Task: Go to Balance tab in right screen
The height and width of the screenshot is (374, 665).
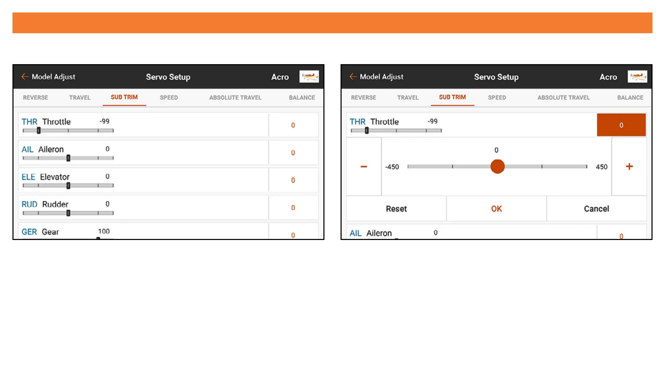Action: point(630,98)
